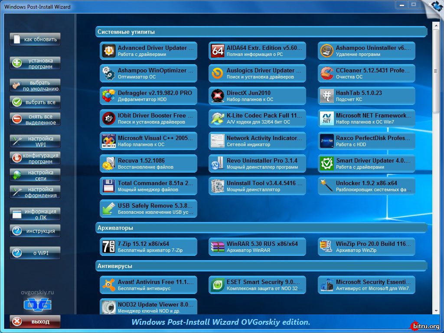Select the Uninstall Tool icon
The height and width of the screenshot is (333, 444).
tap(218, 186)
